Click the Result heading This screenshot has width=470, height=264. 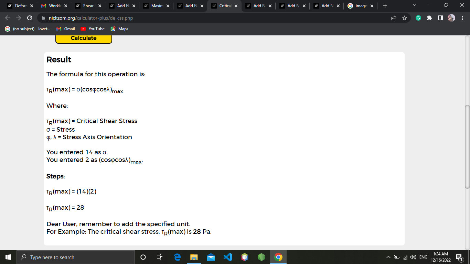tap(59, 59)
